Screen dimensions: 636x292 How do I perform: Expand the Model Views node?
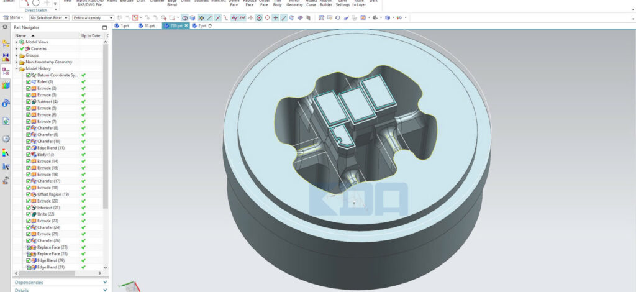(x=17, y=42)
